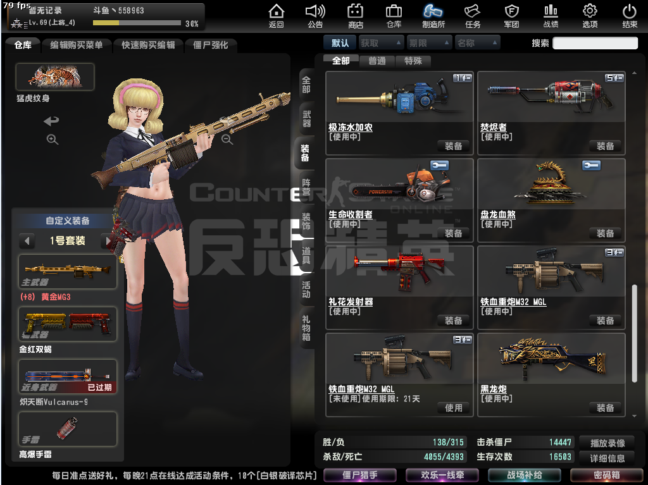Switch to the 仓库 tab

23,45
